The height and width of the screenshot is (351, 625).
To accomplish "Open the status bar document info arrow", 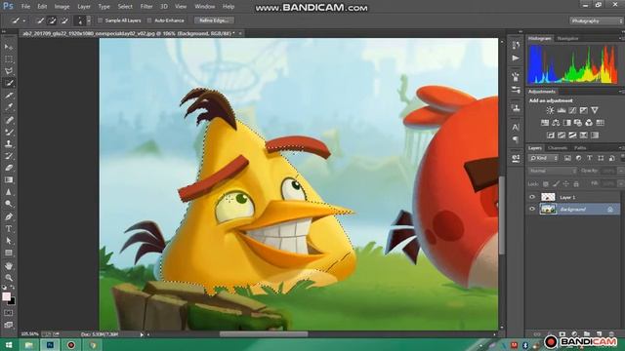I will point(142,334).
